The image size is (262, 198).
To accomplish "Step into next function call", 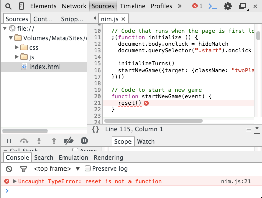I will click(x=39, y=141).
